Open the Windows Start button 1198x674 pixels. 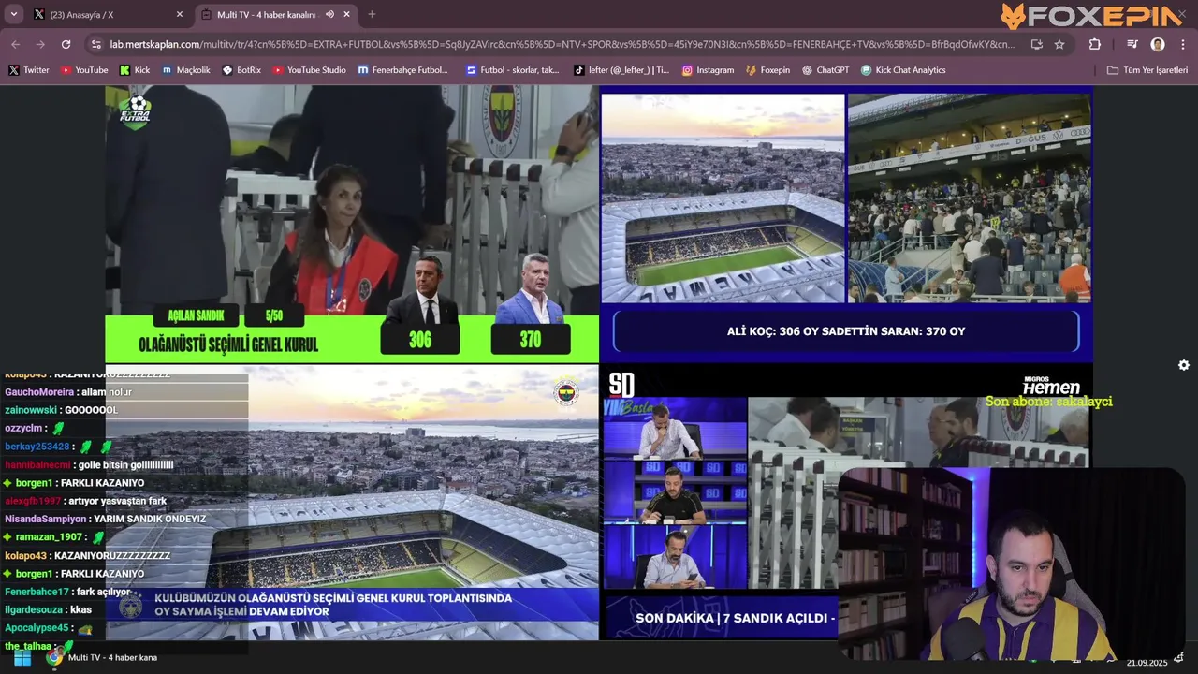click(22, 658)
